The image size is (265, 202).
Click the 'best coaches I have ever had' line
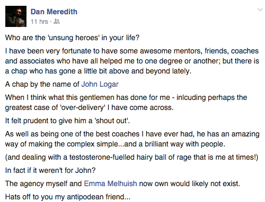pos(132,134)
